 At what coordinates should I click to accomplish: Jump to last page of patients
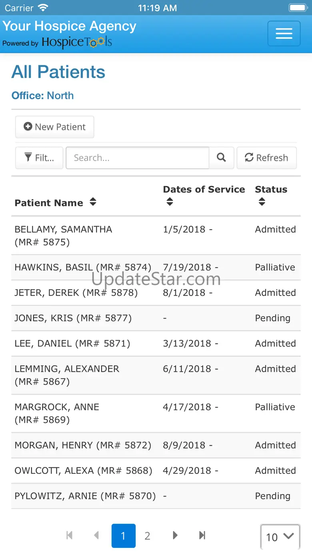tap(202, 535)
